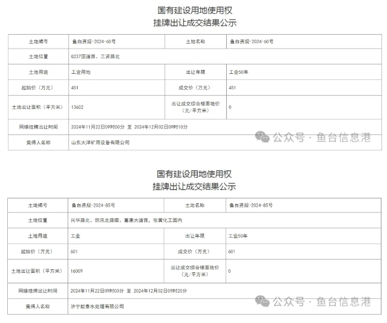Screen dimensions: 387x323
Task: Click the land number value 鱼台资规-2024-60号 beside 土地编号
Action: (x=94, y=41)
